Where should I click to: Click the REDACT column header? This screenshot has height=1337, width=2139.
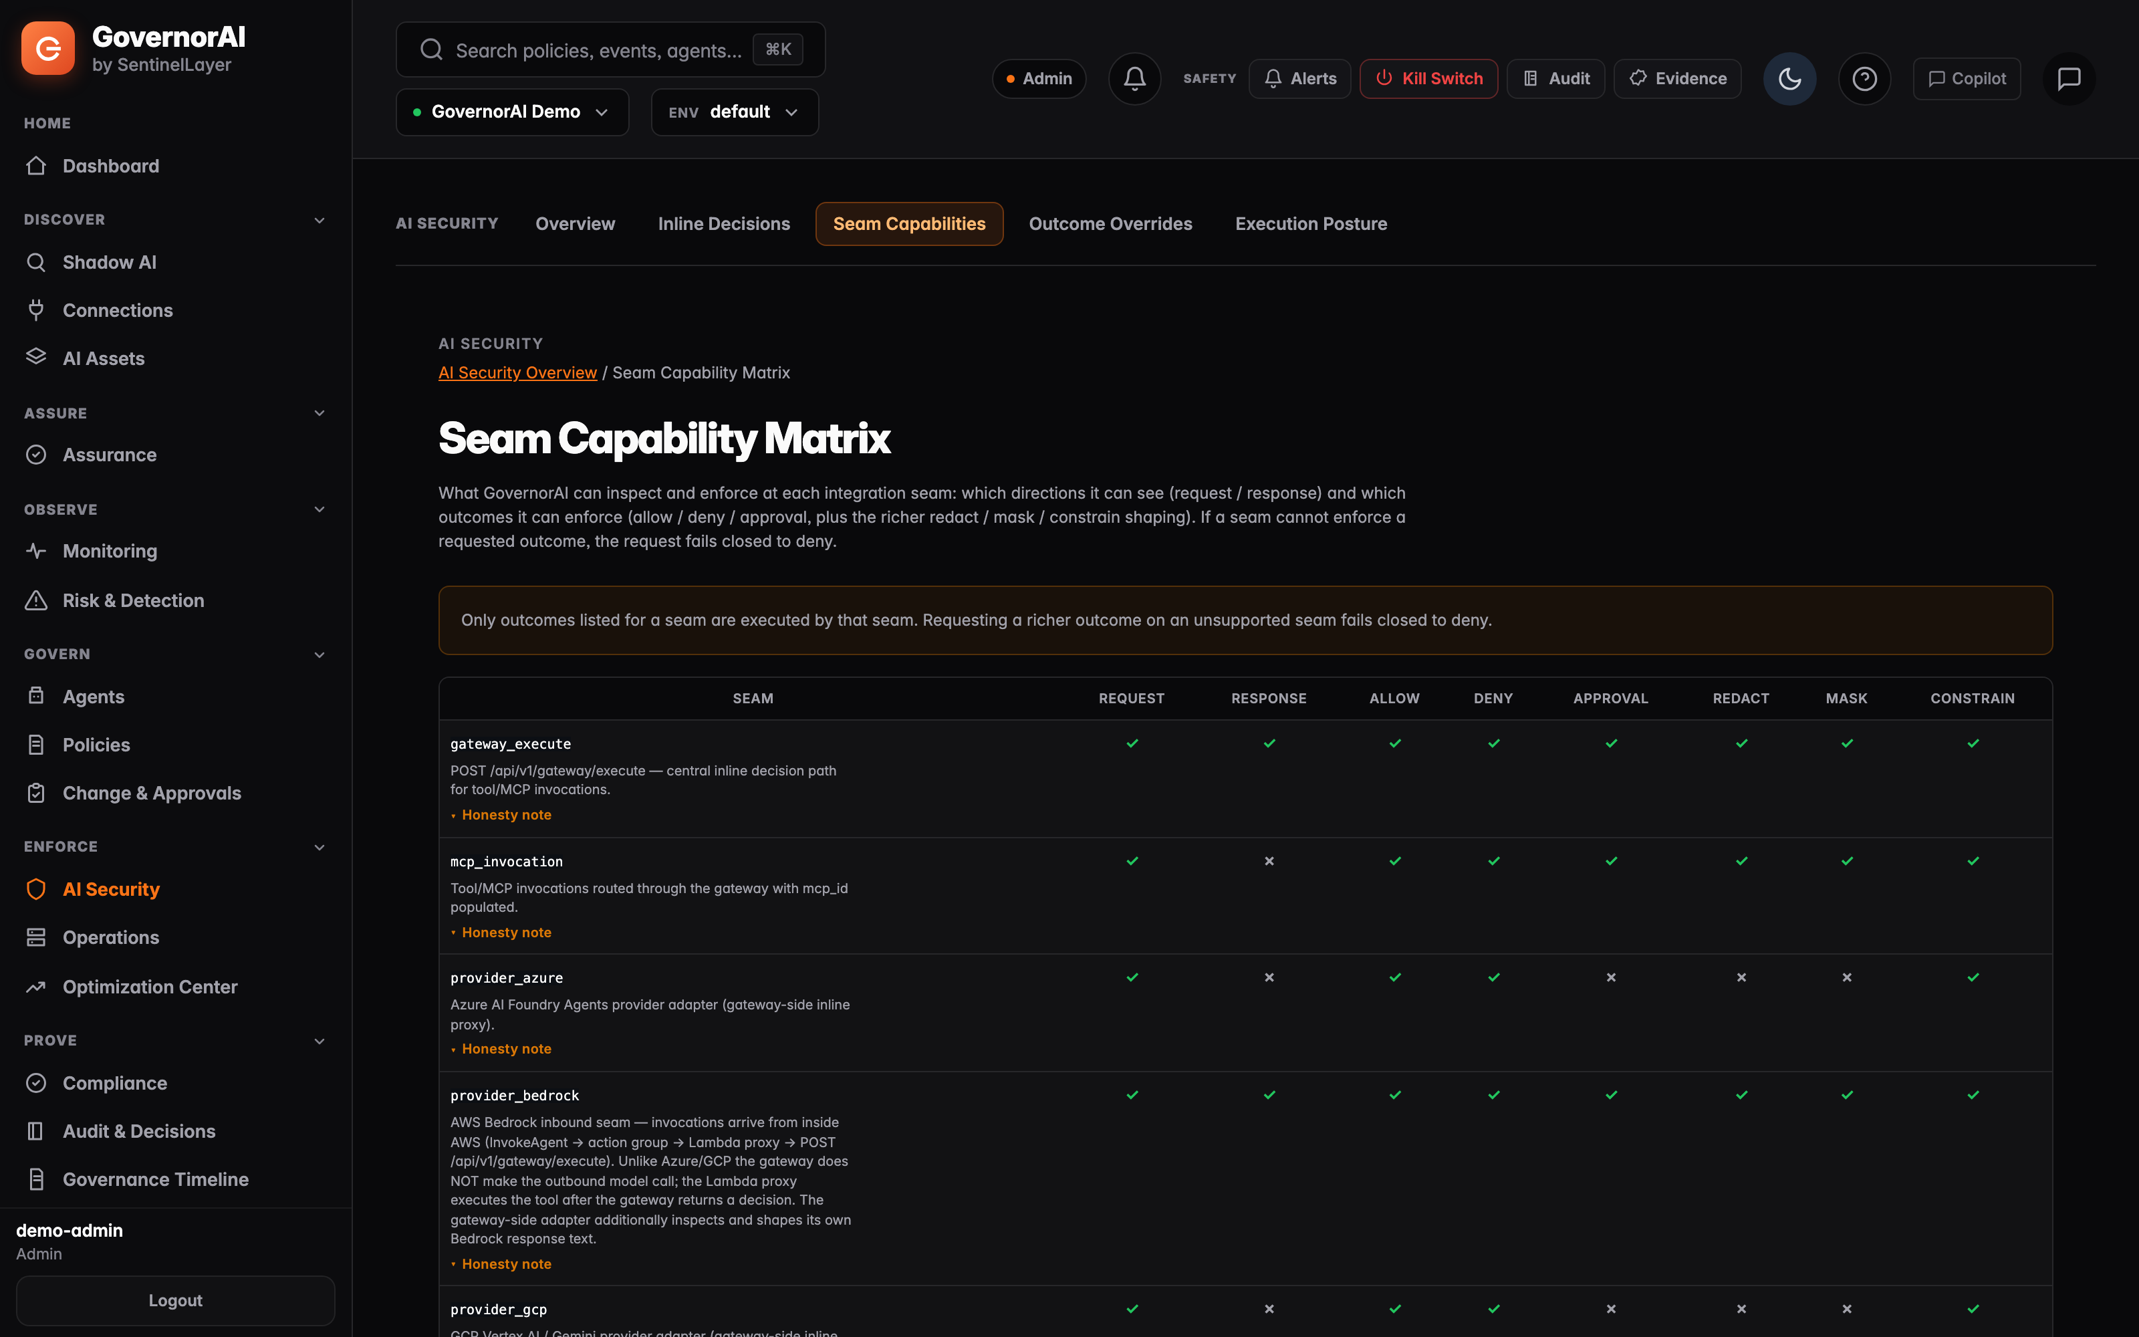pyautogui.click(x=1741, y=699)
